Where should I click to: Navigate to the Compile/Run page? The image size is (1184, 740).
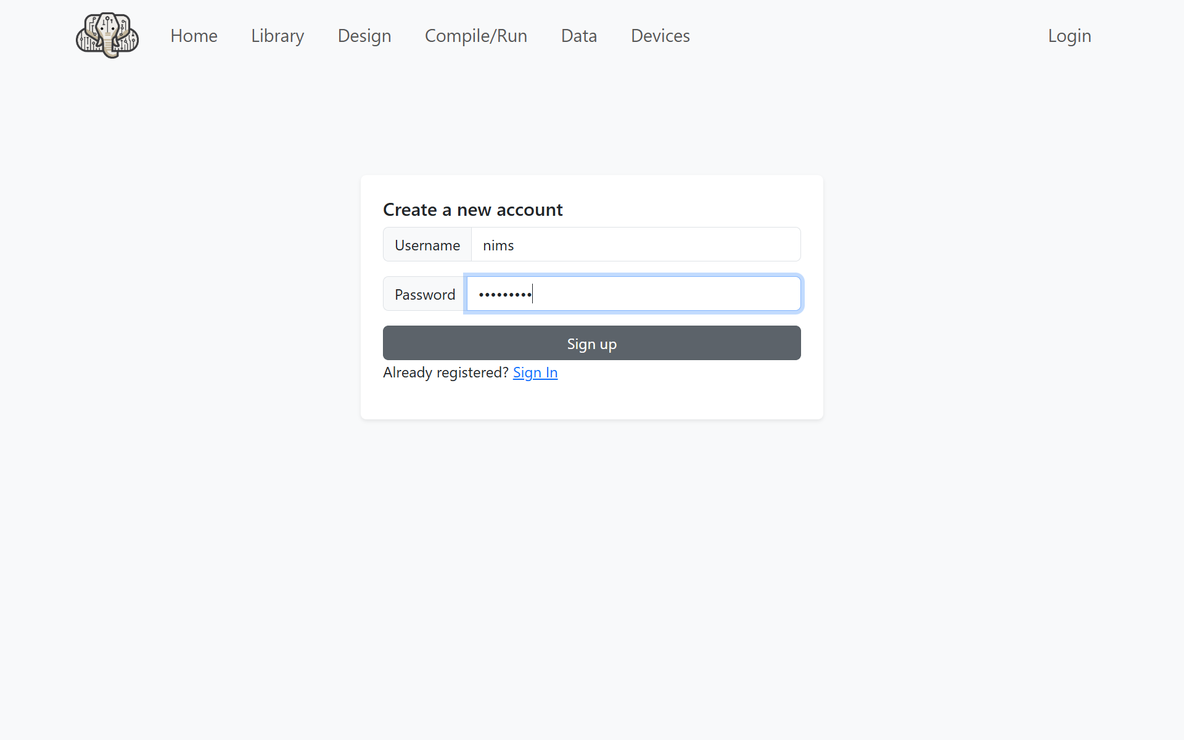tap(476, 36)
